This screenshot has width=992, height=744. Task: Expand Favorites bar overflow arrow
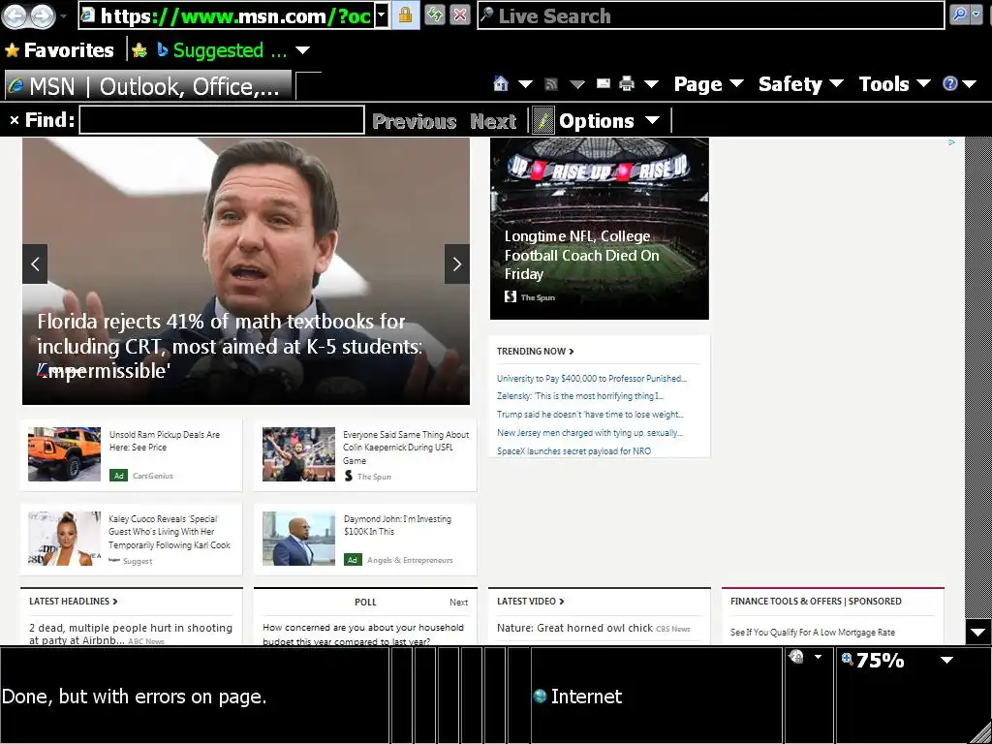coord(303,50)
